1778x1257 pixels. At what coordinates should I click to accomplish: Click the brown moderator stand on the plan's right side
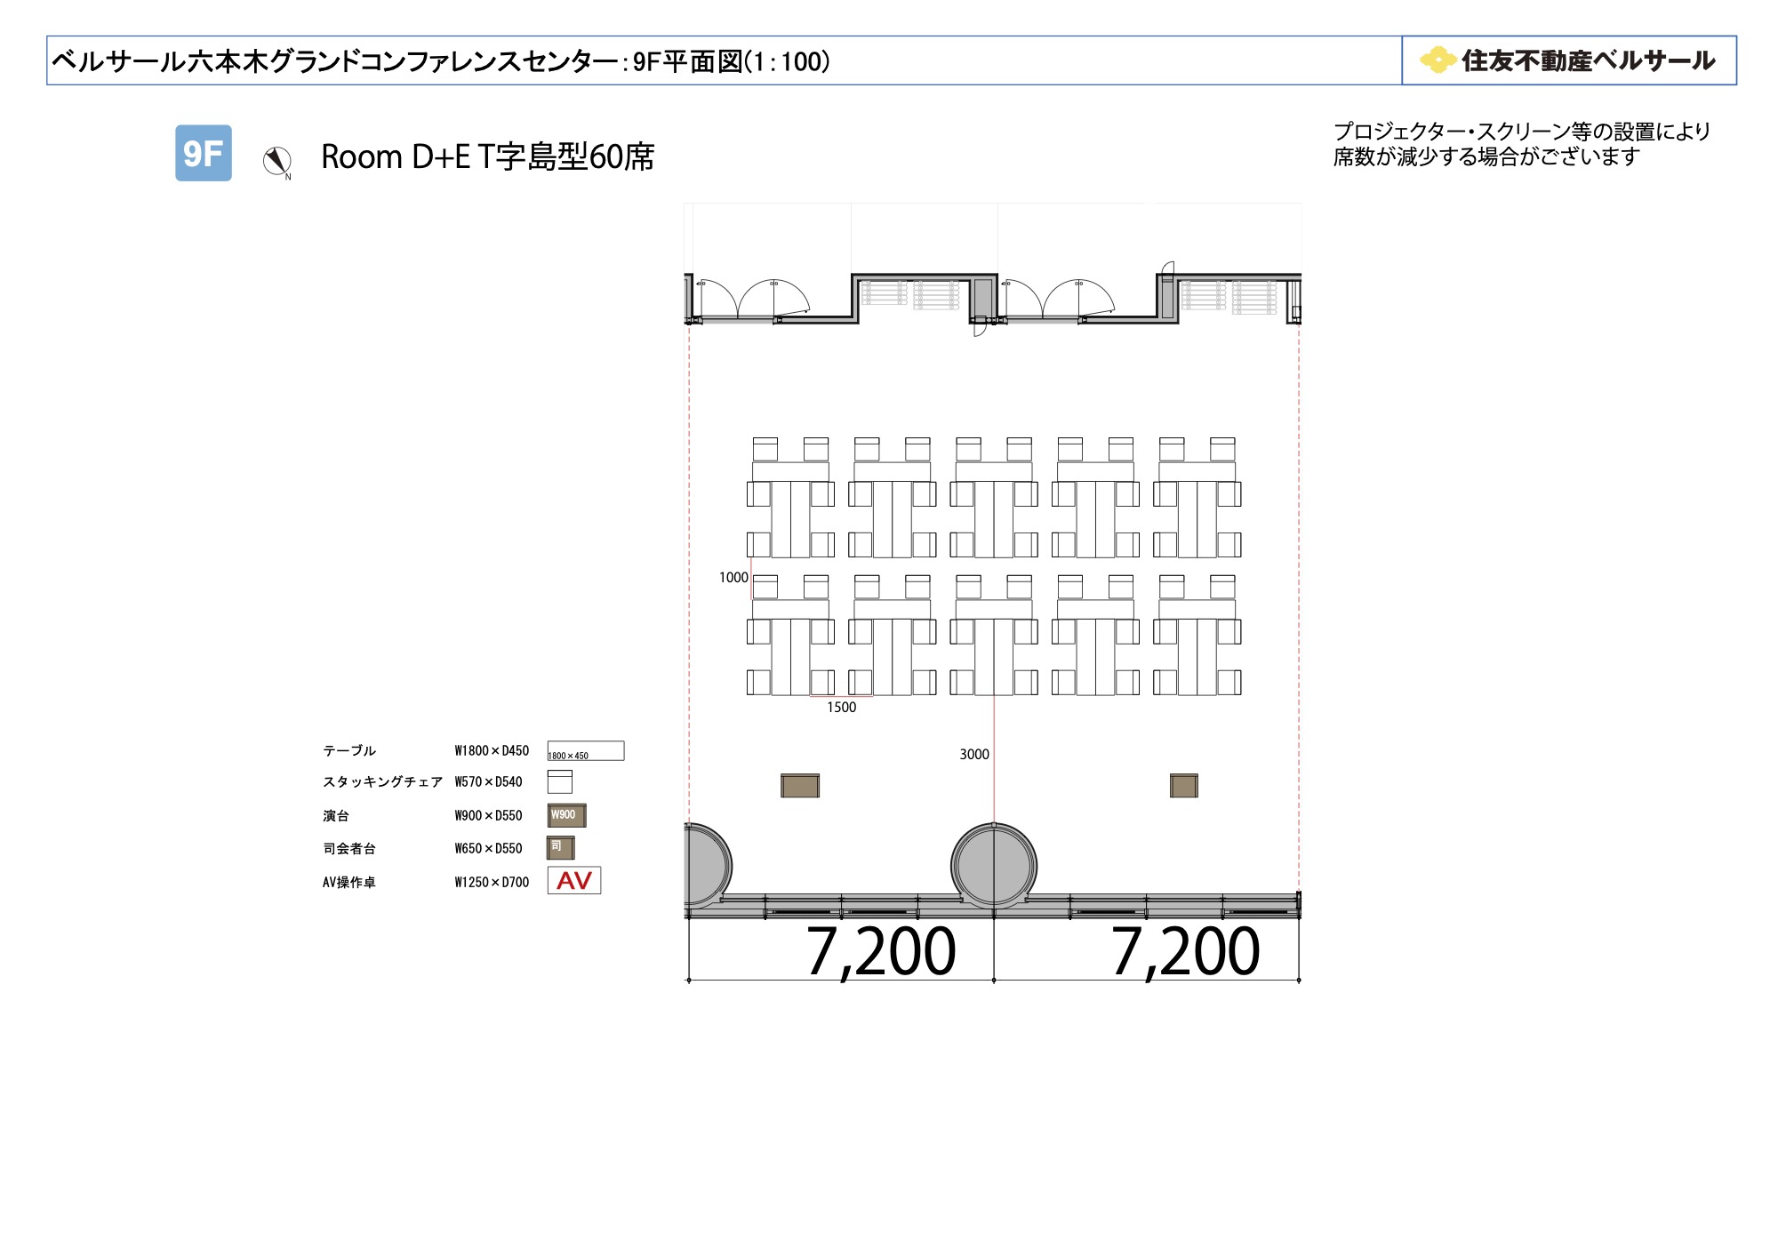click(1183, 785)
